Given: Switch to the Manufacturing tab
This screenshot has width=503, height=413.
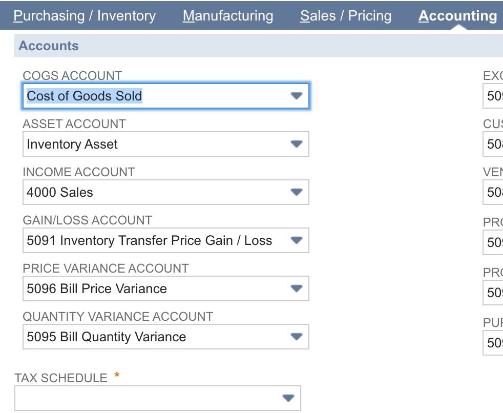Looking at the screenshot, I should [228, 16].
